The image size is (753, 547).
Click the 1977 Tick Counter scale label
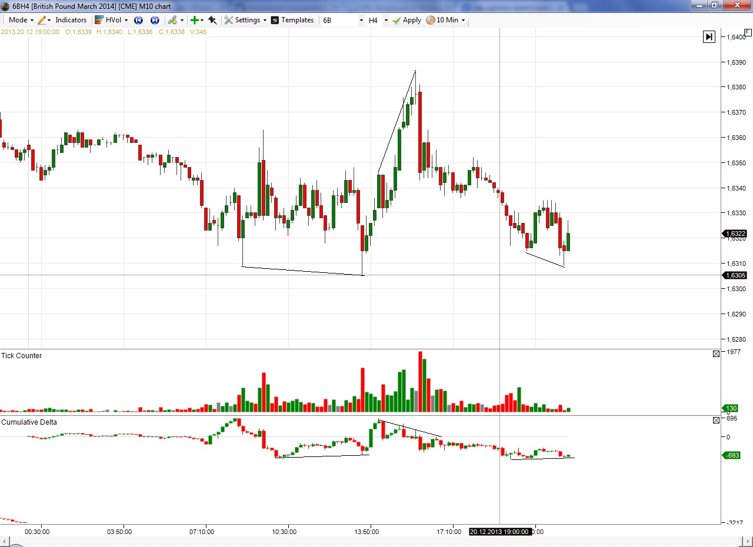click(734, 352)
